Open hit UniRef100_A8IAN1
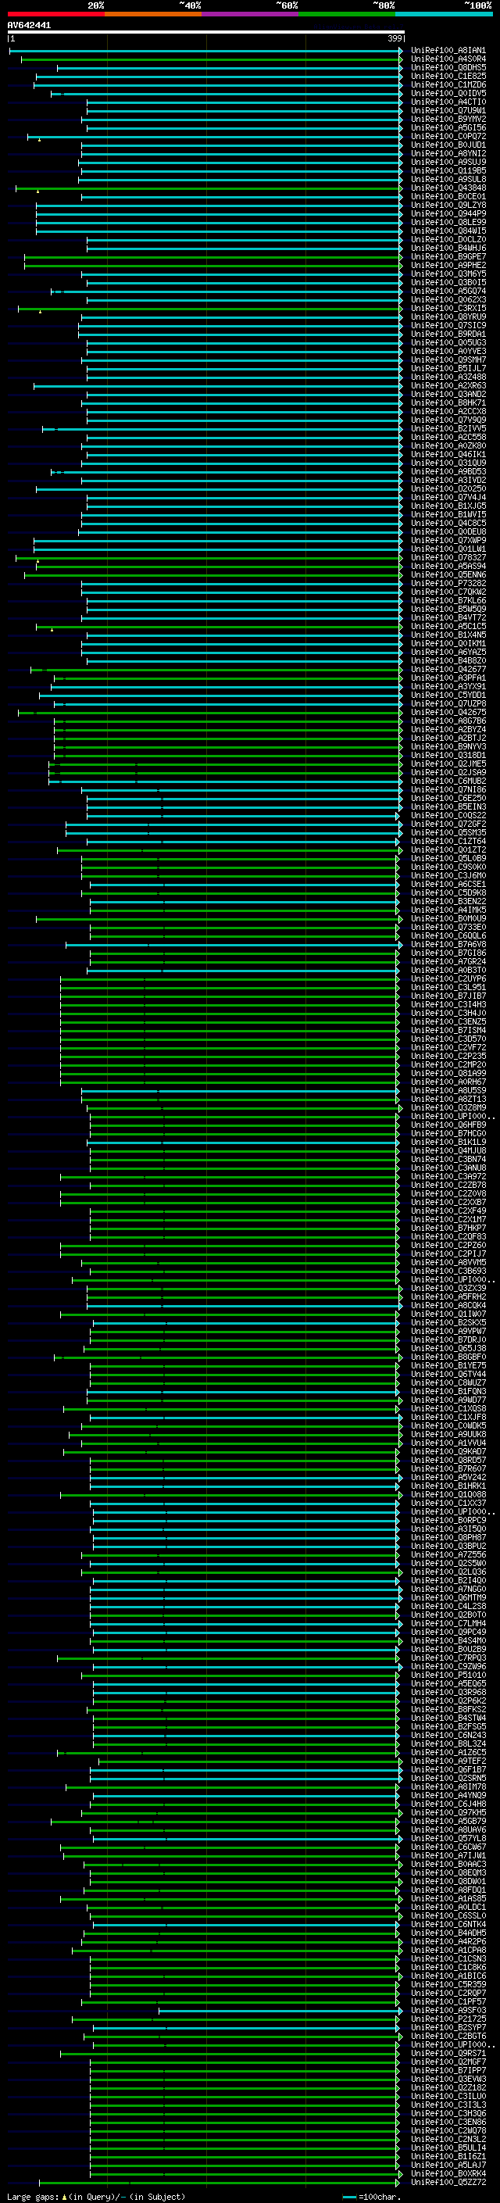500x2203 pixels. pyautogui.click(x=448, y=51)
